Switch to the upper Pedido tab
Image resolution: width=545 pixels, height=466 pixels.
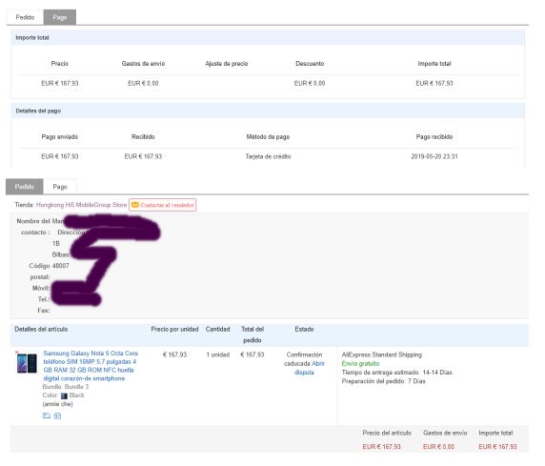coord(25,17)
